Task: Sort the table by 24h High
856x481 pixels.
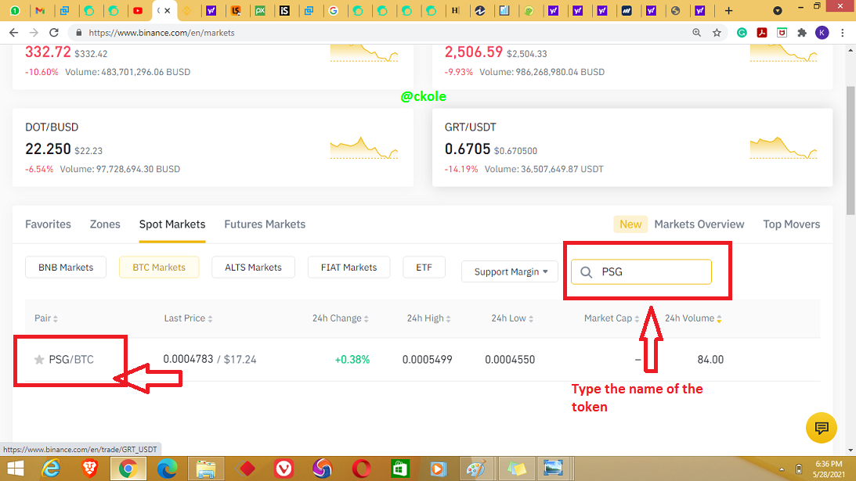Action: coord(428,318)
